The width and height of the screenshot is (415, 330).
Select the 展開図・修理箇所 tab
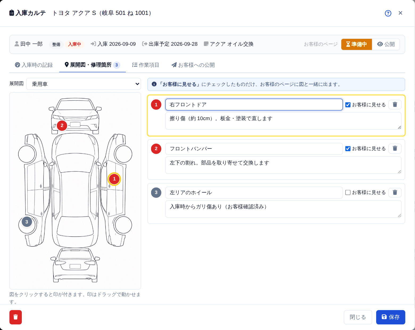pos(92,65)
